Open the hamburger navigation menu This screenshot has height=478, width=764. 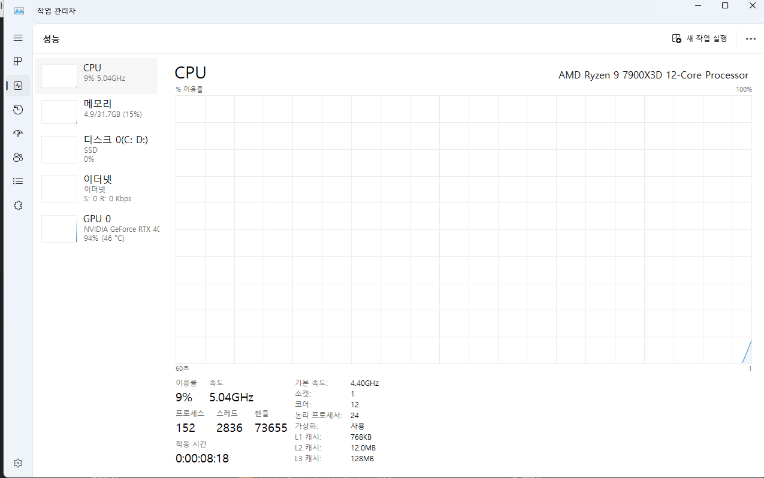tap(18, 38)
